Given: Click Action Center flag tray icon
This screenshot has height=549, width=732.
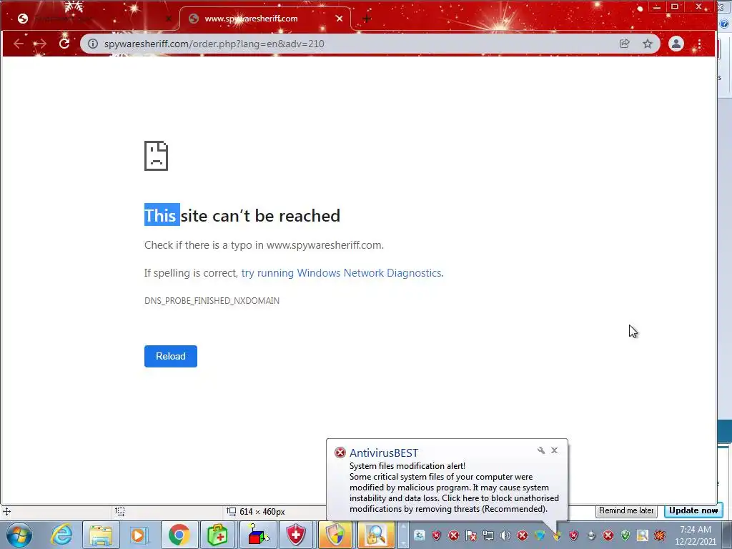Looking at the screenshot, I should pyautogui.click(x=470, y=535).
